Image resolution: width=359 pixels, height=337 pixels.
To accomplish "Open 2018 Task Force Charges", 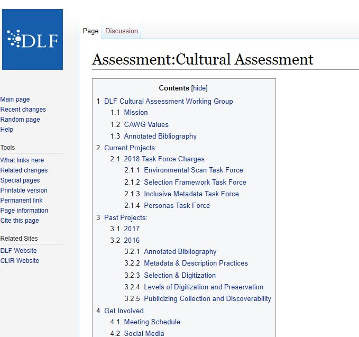I will click(164, 159).
